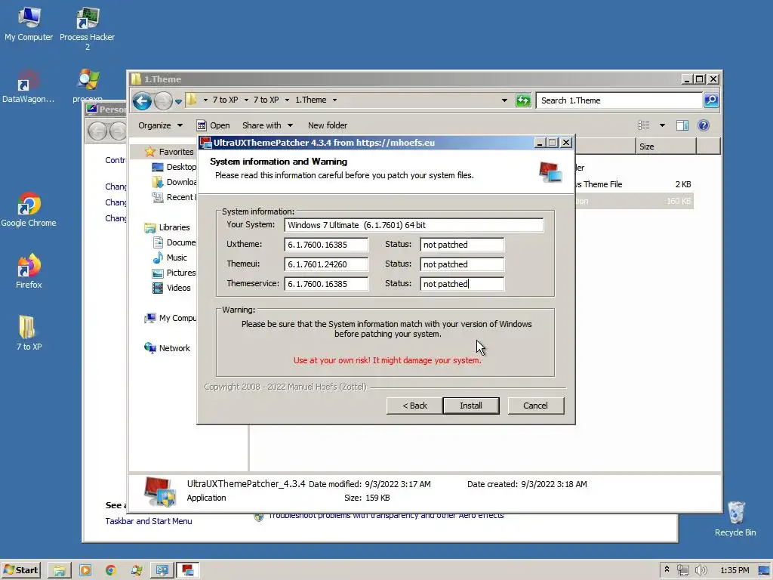Click the first 7 to XP breadcrumb
This screenshot has width=773, height=580.
tap(225, 100)
